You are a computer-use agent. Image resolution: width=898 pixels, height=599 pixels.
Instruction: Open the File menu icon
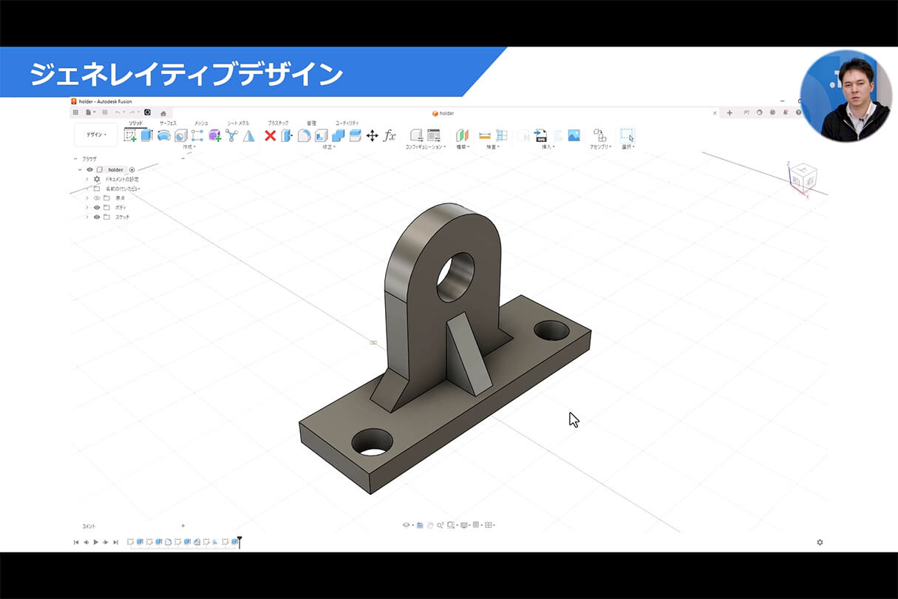pos(89,112)
